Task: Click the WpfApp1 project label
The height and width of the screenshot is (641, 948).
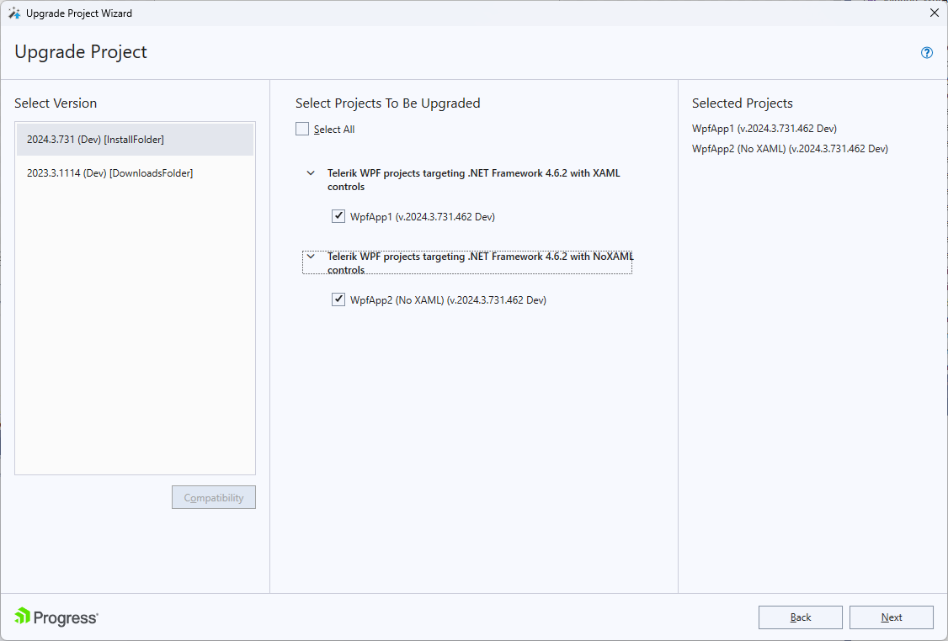Action: pos(423,216)
